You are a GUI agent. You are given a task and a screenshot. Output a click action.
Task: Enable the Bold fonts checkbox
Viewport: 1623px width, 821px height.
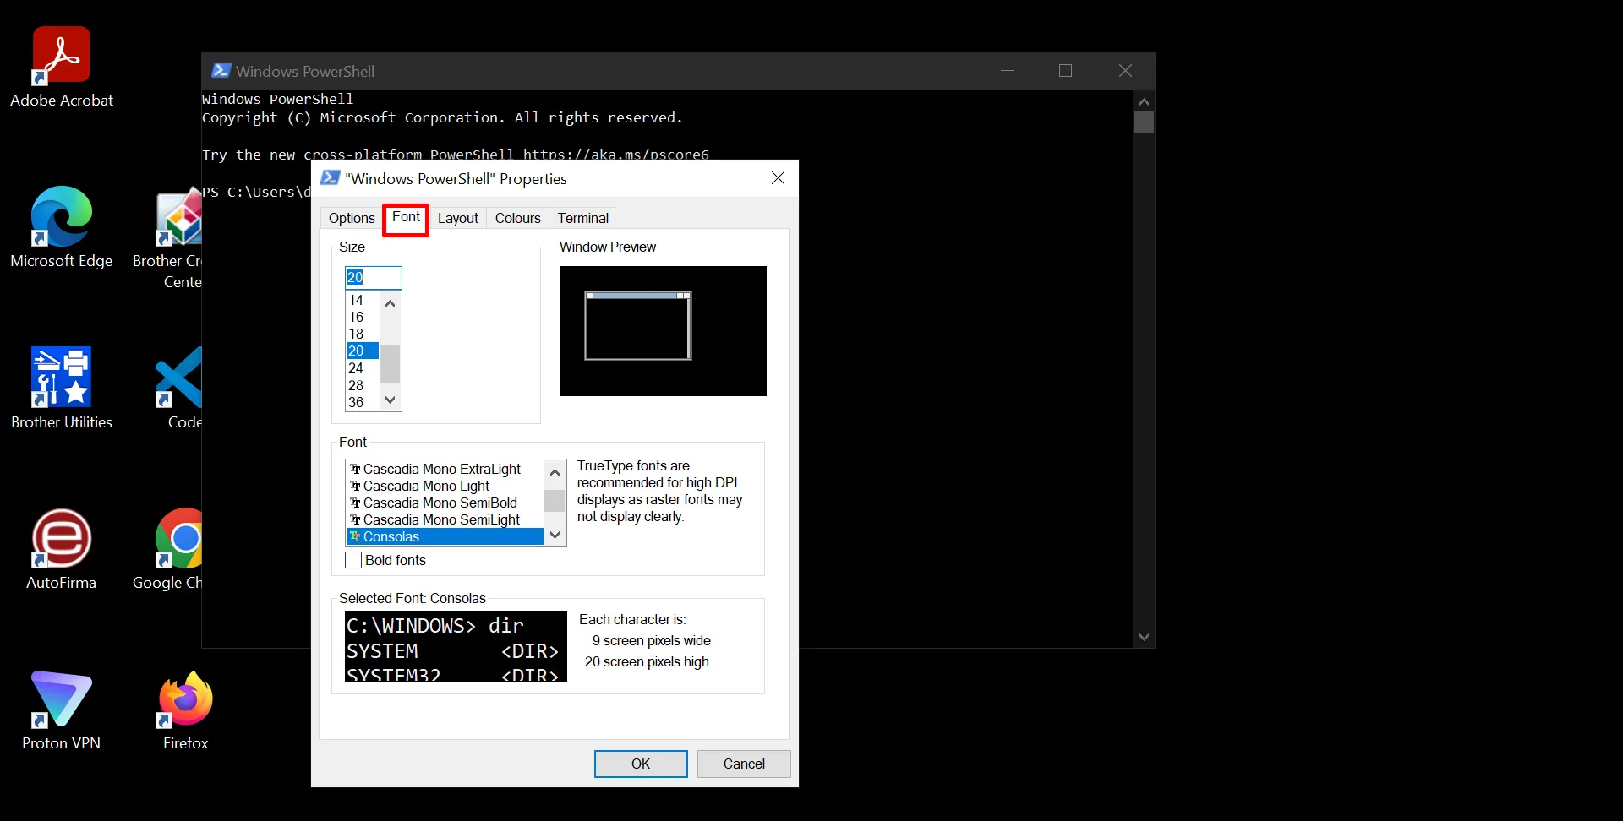pyautogui.click(x=353, y=560)
